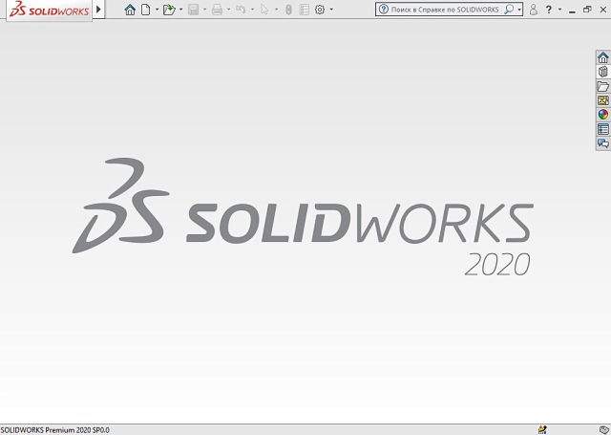Open the Open-file dropdown arrow
The image size is (611, 435).
(179, 10)
